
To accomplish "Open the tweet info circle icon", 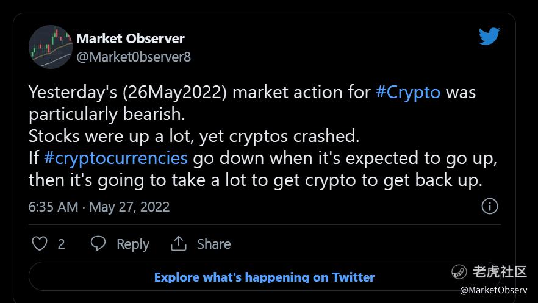I will [490, 206].
